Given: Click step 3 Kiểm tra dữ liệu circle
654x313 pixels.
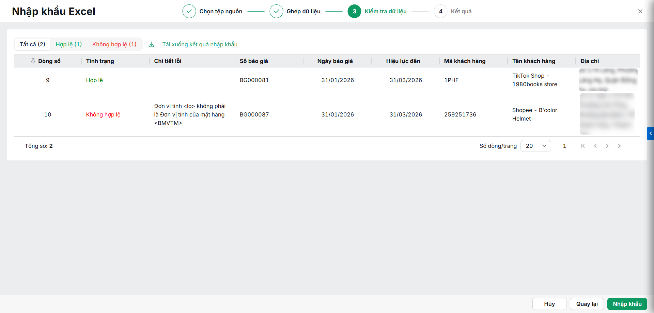Looking at the screenshot, I should (x=354, y=11).
